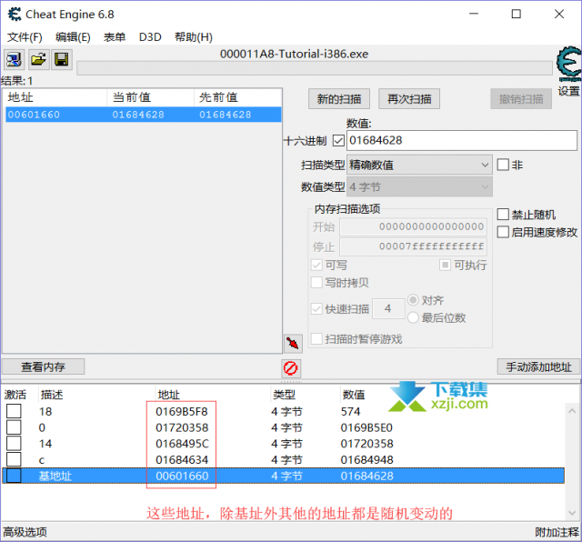The width and height of the screenshot is (582, 542).
Task: Click the 新的扫描 button
Action: coord(339,99)
